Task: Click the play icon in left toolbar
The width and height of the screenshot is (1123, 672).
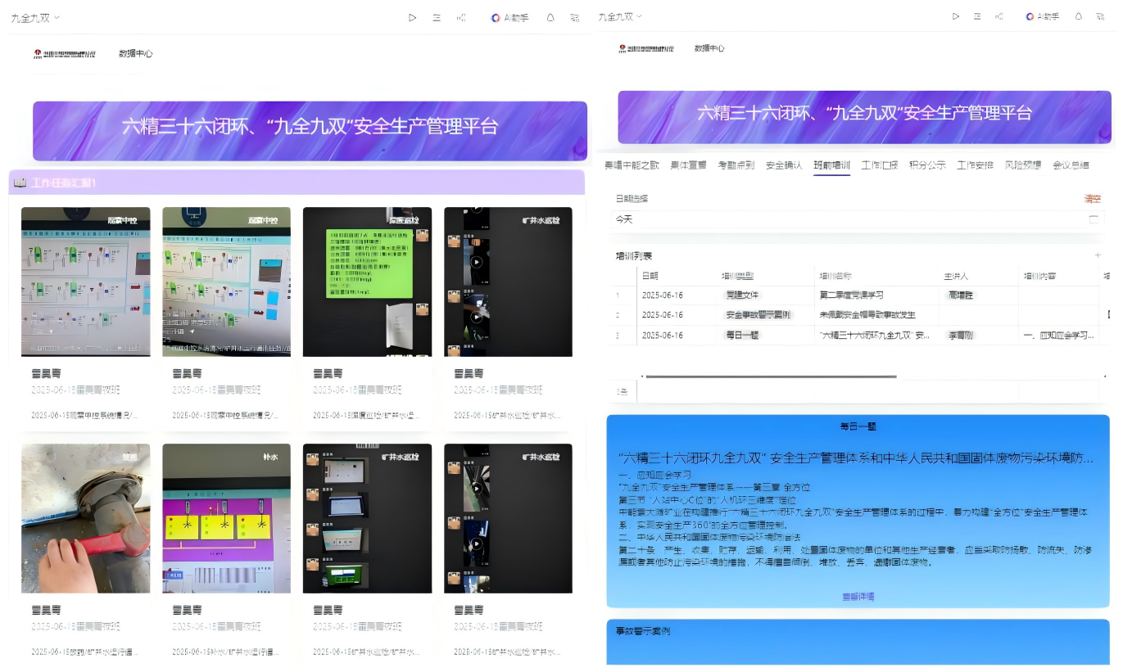Action: pyautogui.click(x=413, y=17)
